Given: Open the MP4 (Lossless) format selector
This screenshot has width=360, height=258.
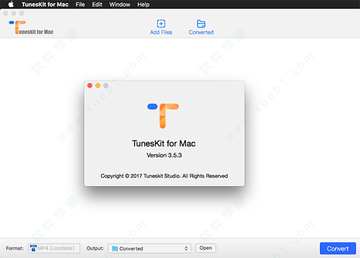Looking at the screenshot, I should 54,248.
